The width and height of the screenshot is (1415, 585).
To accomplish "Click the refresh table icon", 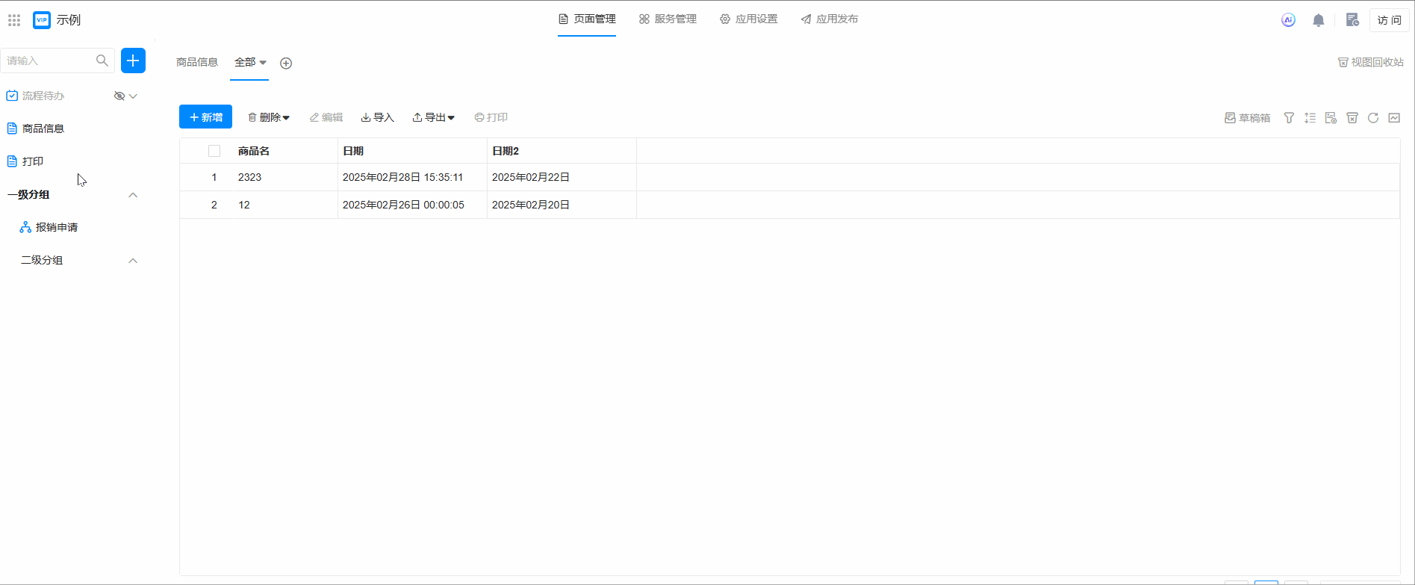I will coord(1372,118).
